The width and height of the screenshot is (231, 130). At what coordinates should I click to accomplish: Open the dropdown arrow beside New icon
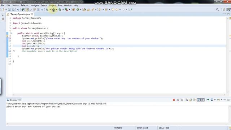coord(6,10)
